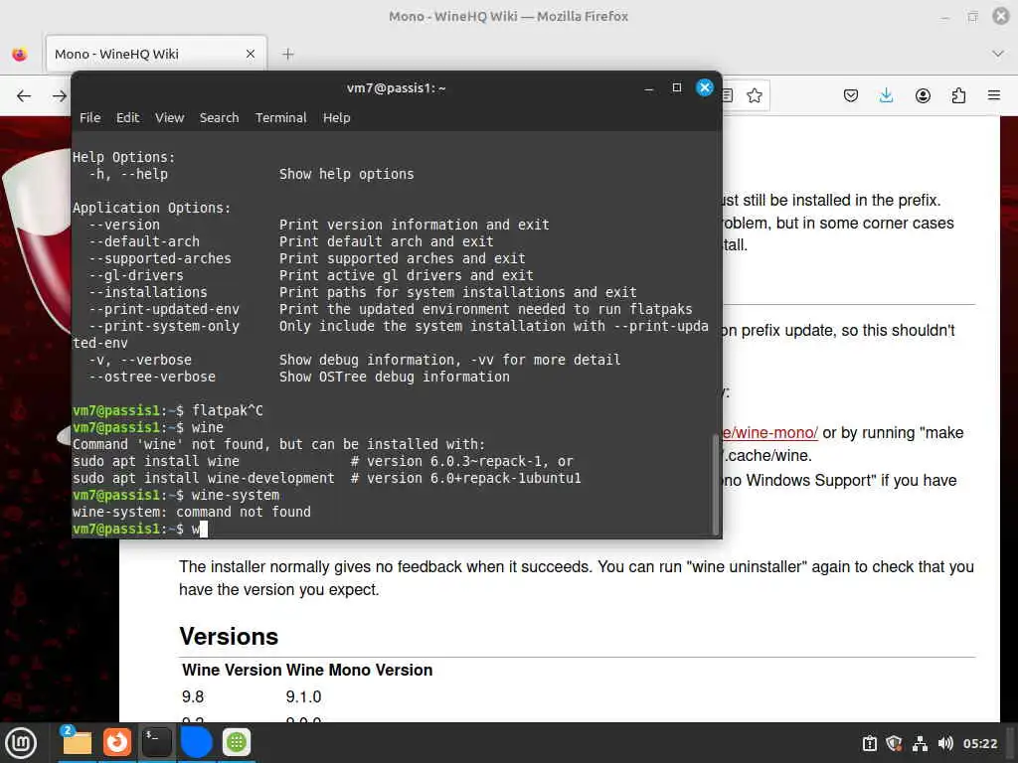Open Firefox View icon left of tabs
Viewport: 1018px width, 763px height.
click(20, 54)
